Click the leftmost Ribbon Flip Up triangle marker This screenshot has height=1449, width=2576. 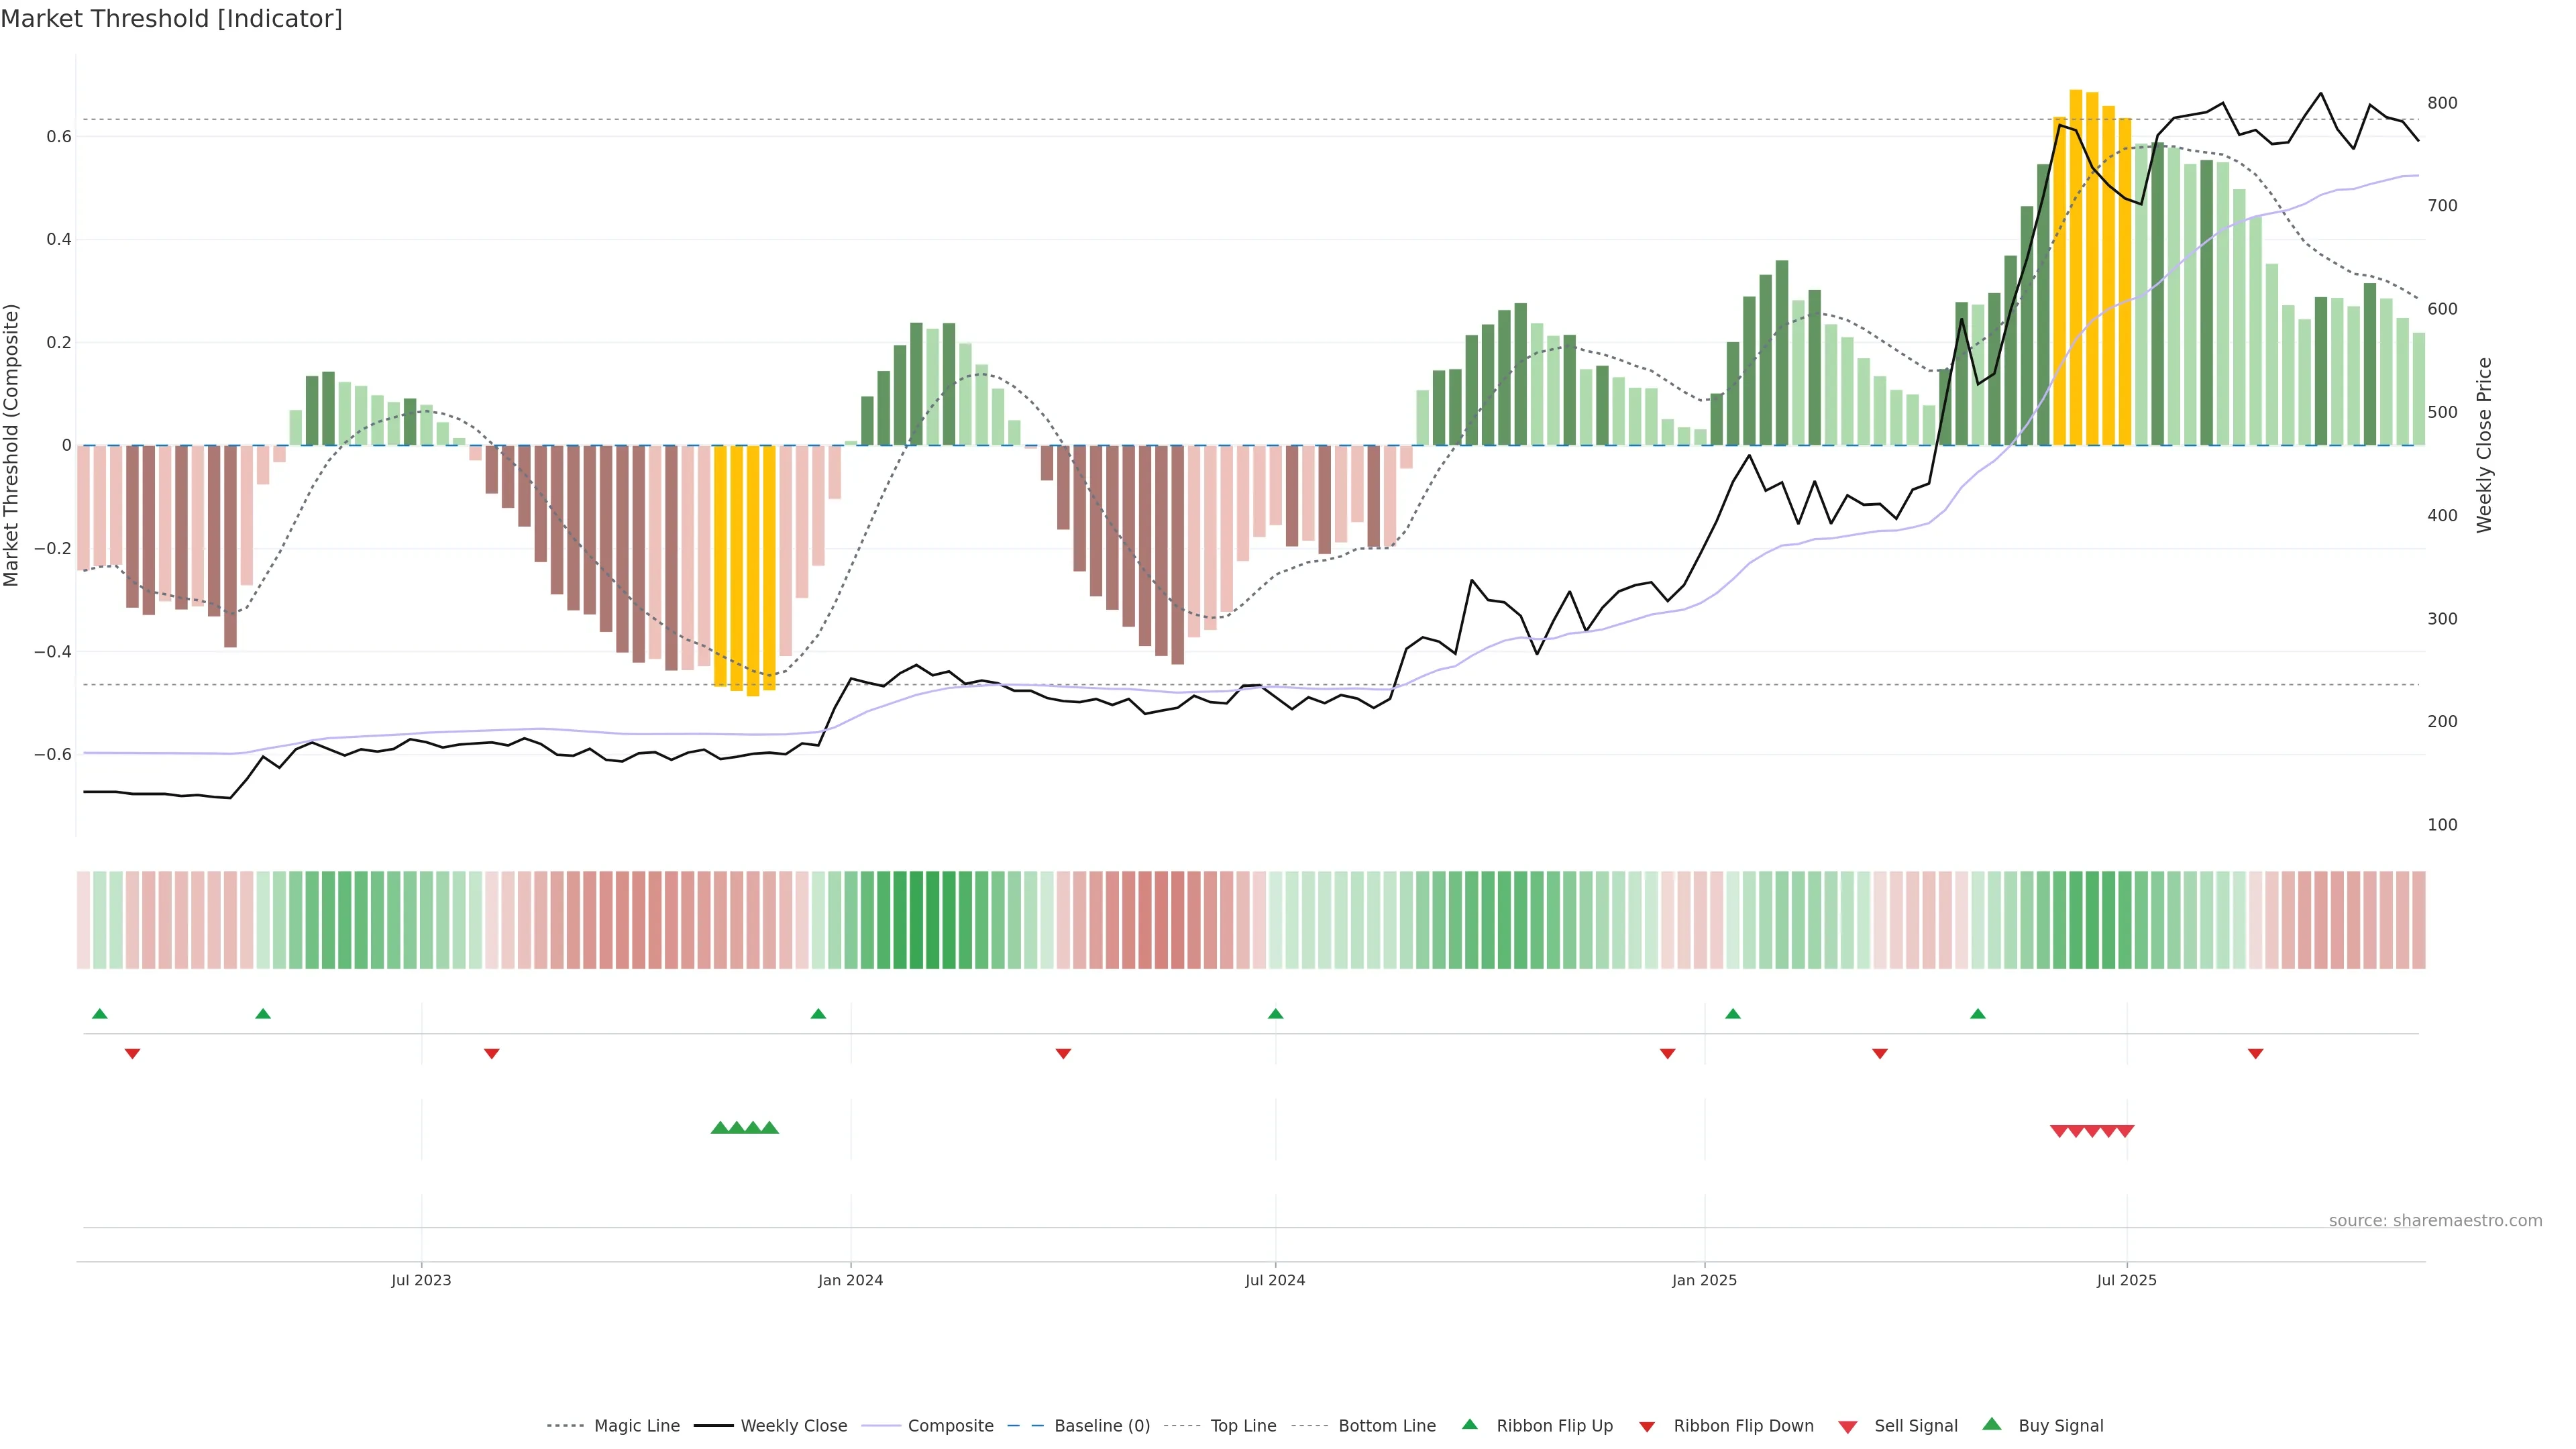click(99, 1014)
